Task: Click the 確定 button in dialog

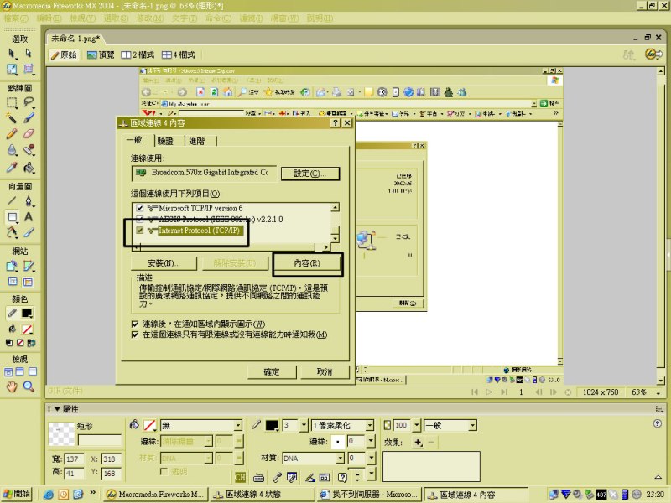Action: click(272, 371)
